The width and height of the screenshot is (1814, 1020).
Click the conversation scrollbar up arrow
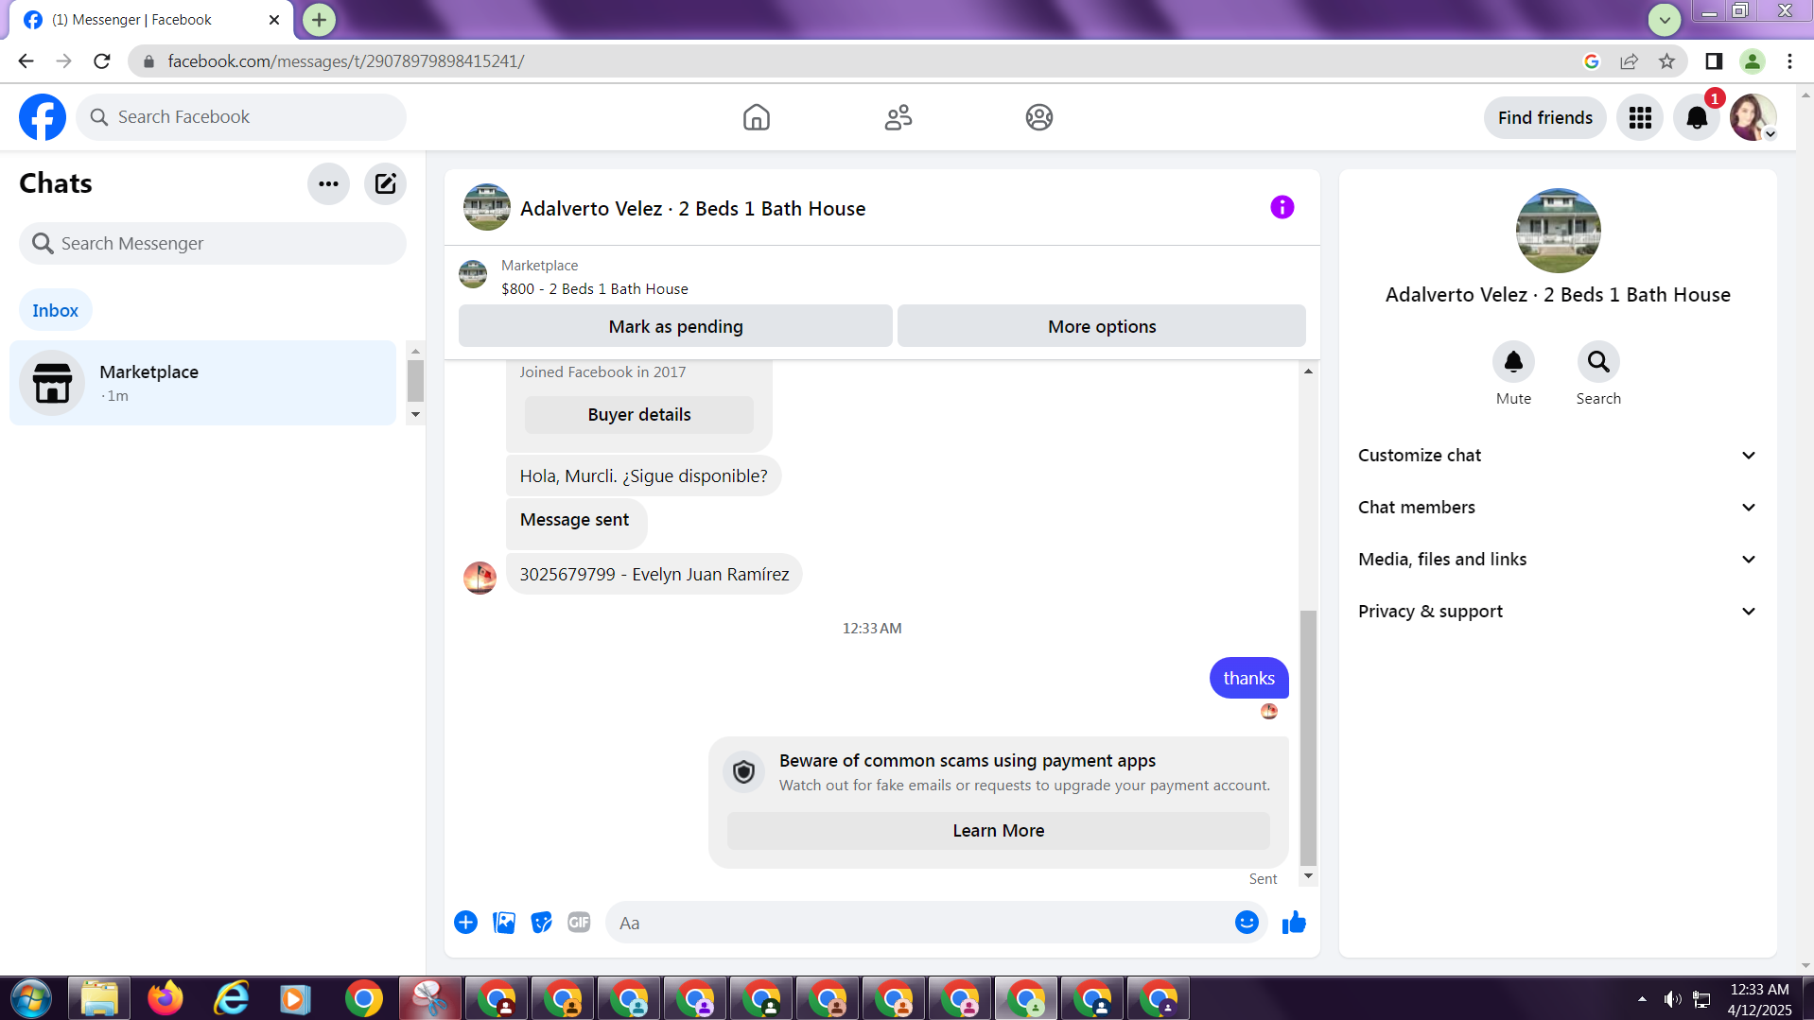(x=1308, y=372)
